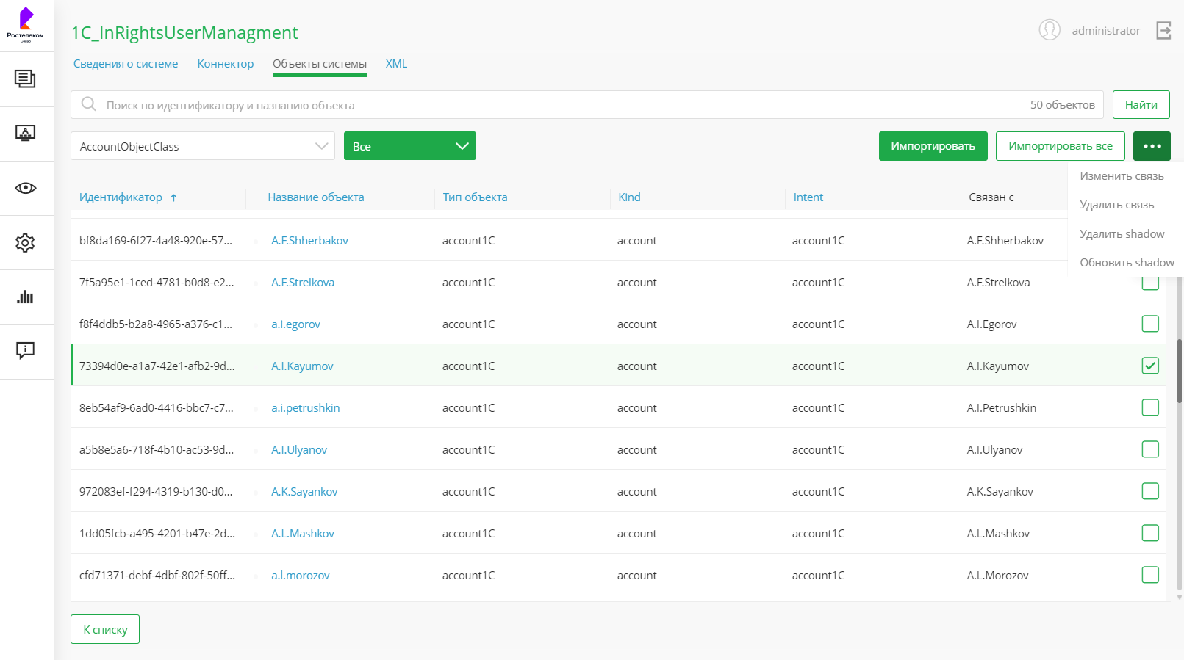Viewport: 1184px width, 660px height.
Task: Open the feedback message sidebar icon
Action: (26, 351)
